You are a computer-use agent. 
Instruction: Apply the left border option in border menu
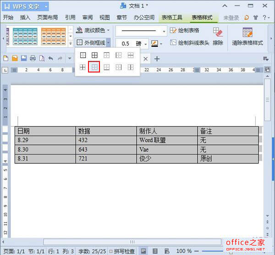(119, 55)
